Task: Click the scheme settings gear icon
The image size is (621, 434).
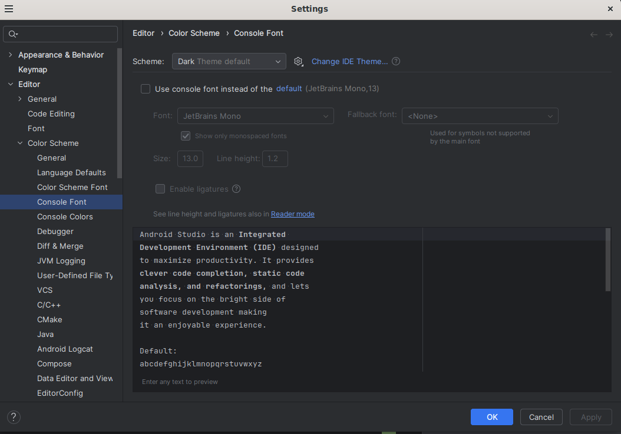Action: [x=298, y=62]
